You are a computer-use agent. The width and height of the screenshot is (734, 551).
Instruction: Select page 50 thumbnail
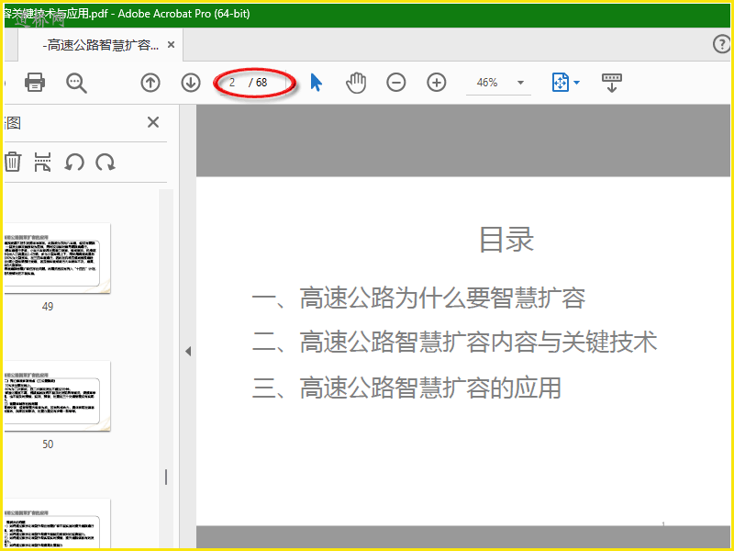tap(57, 396)
